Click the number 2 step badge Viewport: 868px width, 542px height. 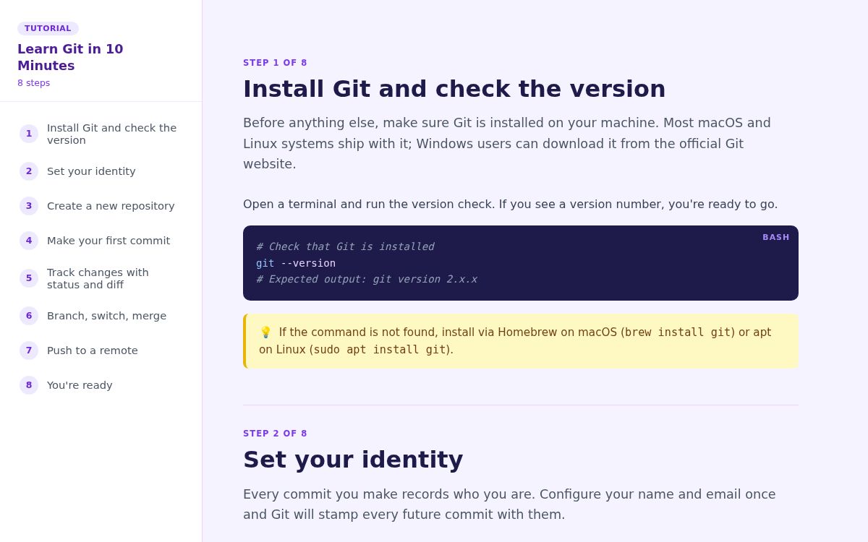(x=29, y=171)
